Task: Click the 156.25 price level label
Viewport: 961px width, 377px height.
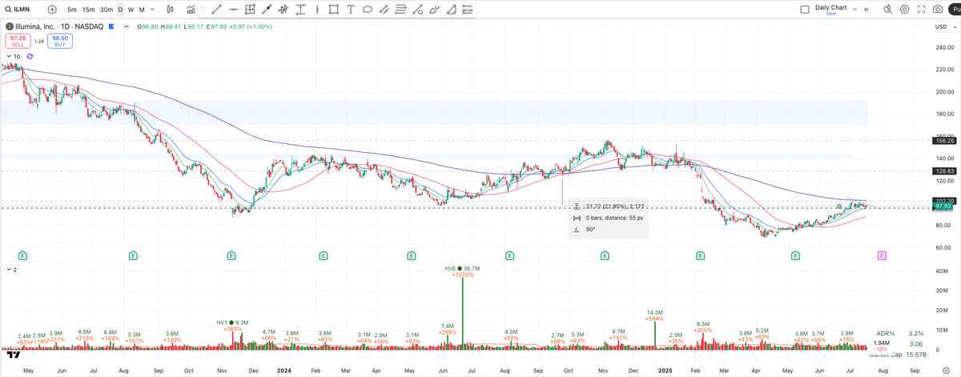Action: tap(943, 140)
